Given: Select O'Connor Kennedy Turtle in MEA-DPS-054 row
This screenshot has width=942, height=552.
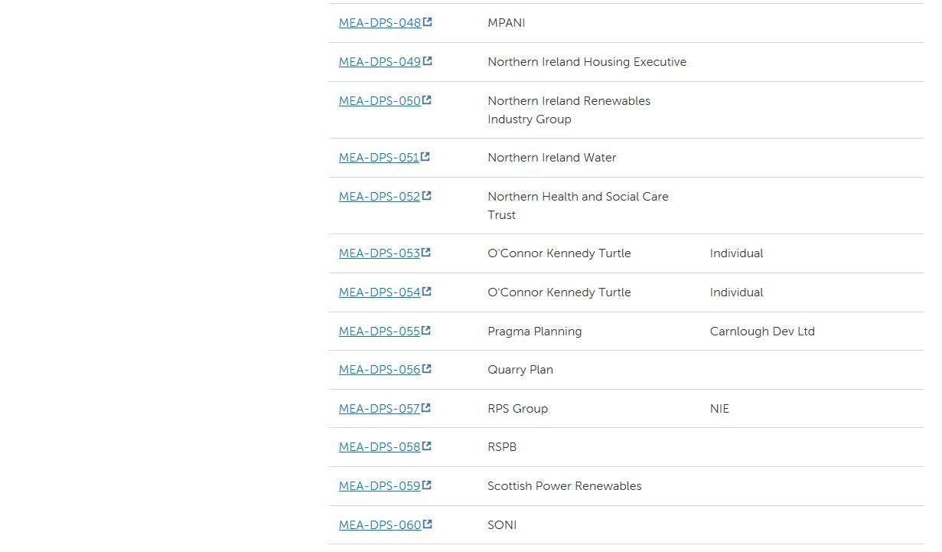Looking at the screenshot, I should point(559,292).
